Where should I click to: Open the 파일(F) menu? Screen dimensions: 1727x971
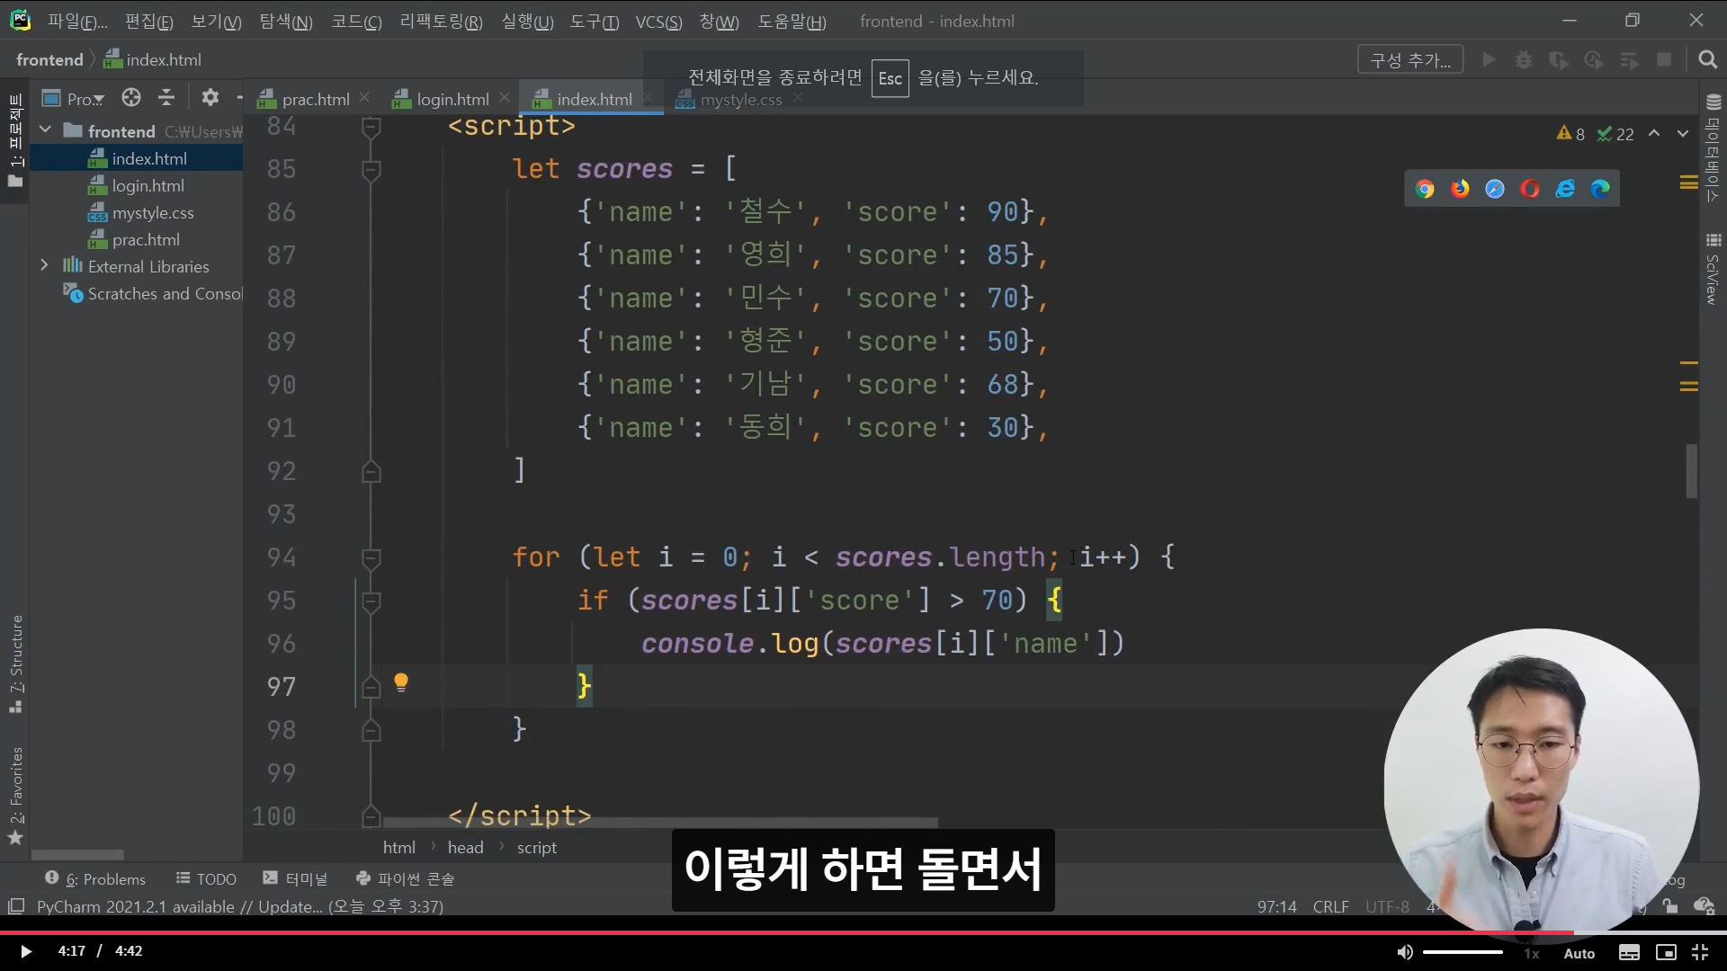coord(77,21)
